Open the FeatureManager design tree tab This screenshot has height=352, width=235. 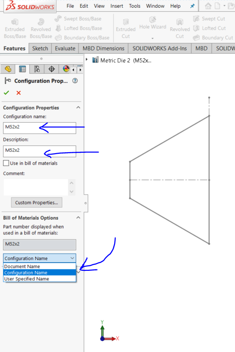point(8,69)
